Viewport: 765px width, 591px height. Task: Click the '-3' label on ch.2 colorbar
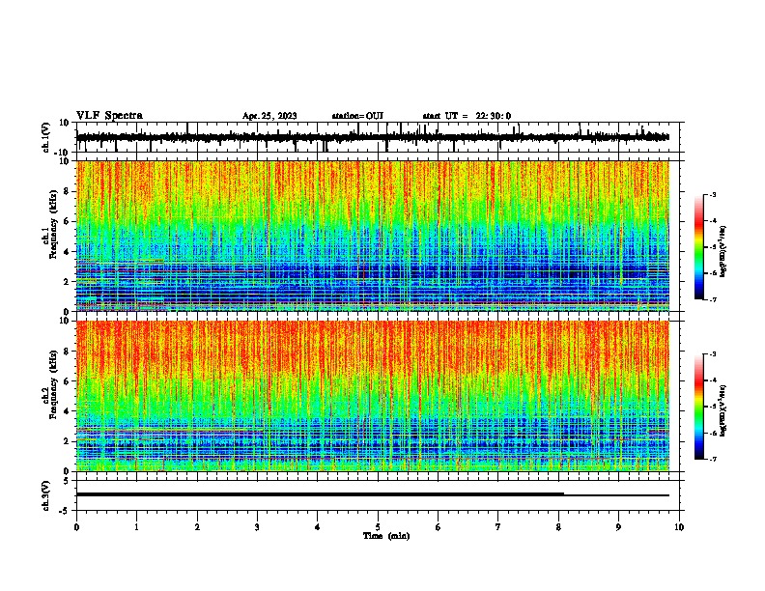point(712,354)
